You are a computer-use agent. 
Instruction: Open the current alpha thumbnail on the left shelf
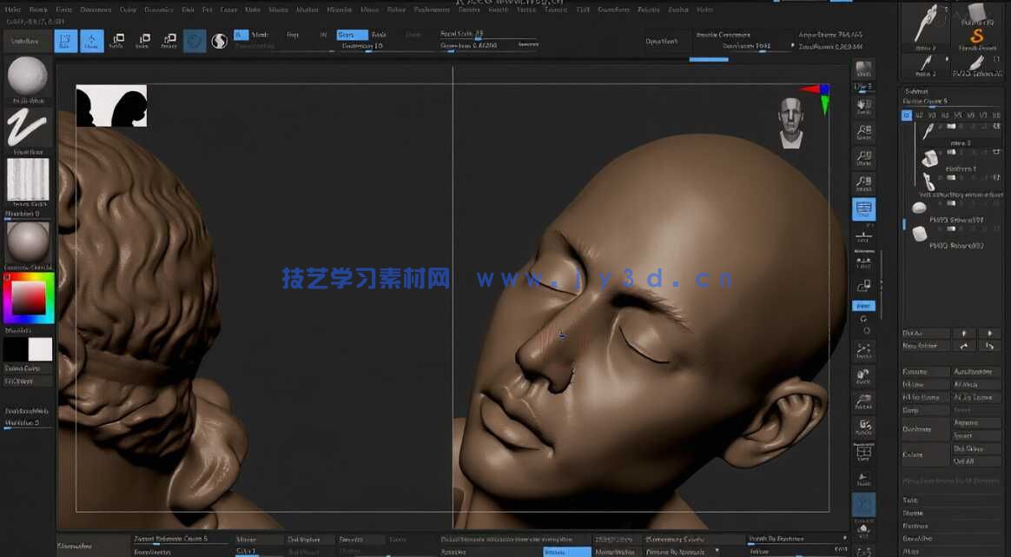[27, 180]
